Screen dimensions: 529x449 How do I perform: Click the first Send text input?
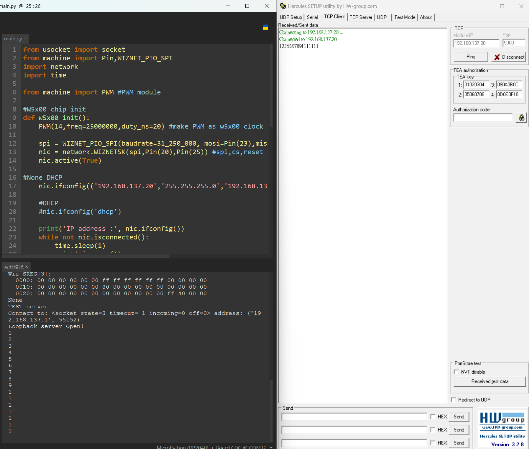click(x=354, y=417)
